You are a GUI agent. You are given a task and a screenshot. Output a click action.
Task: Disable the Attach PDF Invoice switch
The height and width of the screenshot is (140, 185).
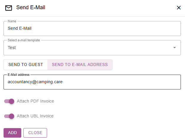(x=9, y=101)
